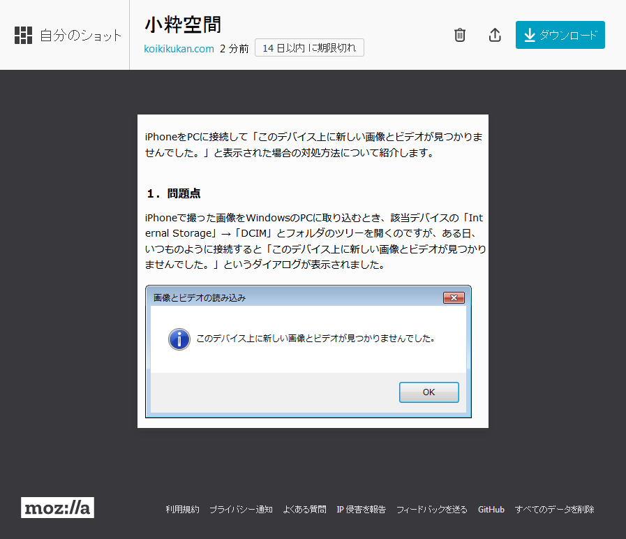Open the プライバシー通知 footer link

pyautogui.click(x=241, y=509)
